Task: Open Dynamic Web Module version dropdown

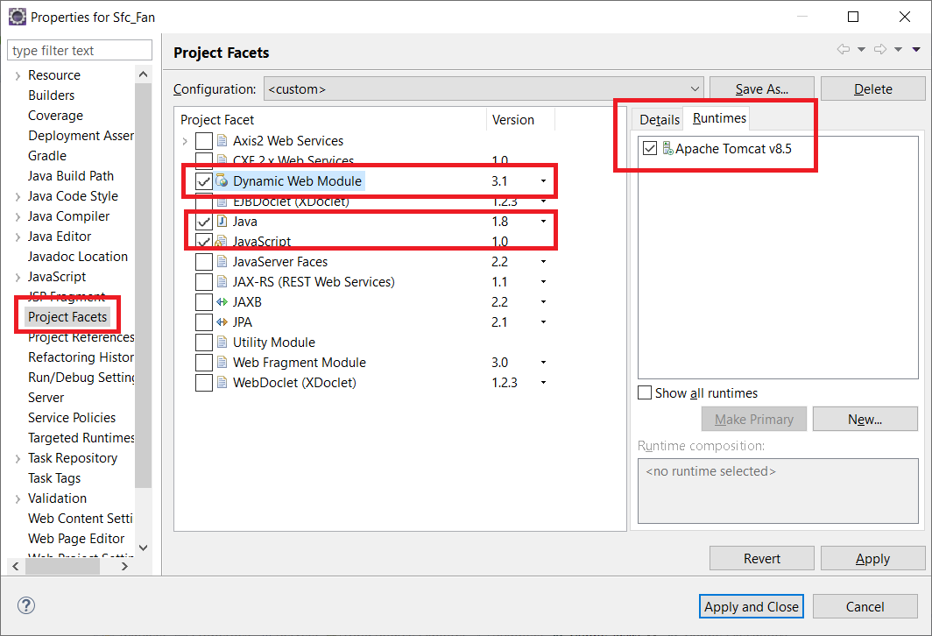Action: (543, 180)
